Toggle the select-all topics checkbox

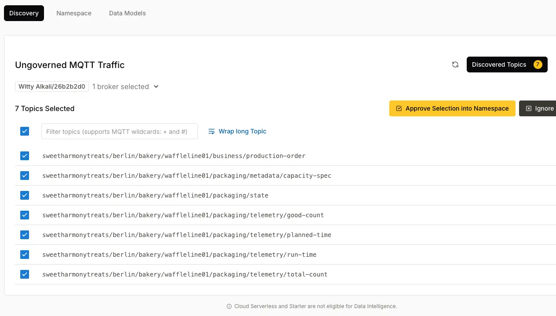click(25, 131)
